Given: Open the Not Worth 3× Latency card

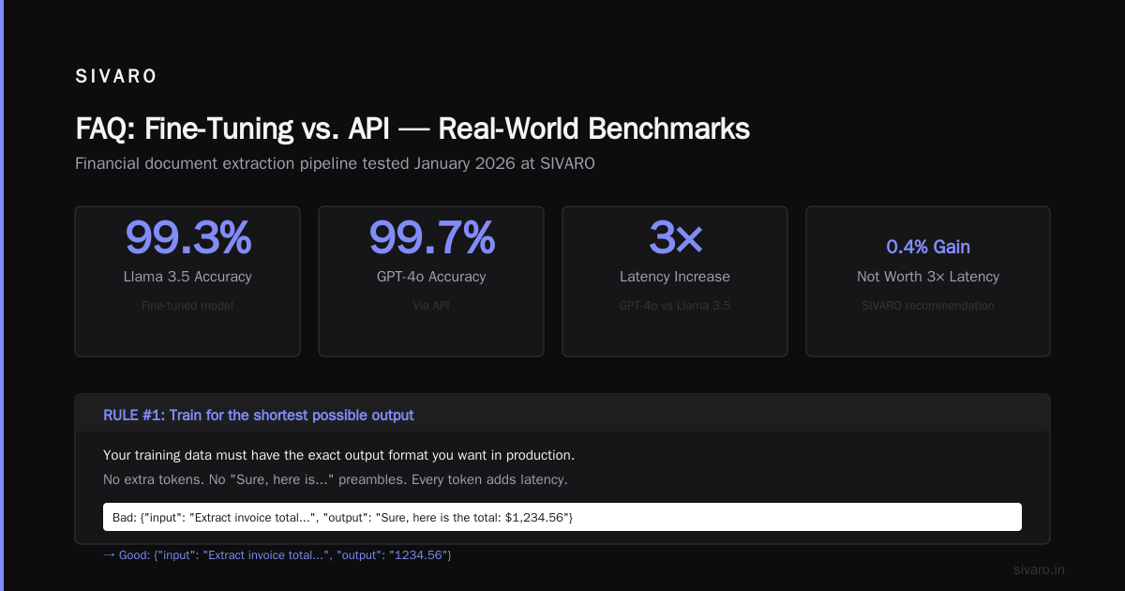Looking at the screenshot, I should tap(928, 281).
